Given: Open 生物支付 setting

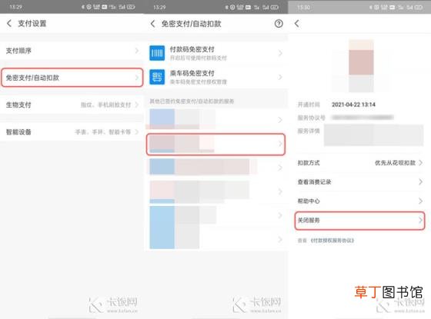Looking at the screenshot, I should click(72, 105).
